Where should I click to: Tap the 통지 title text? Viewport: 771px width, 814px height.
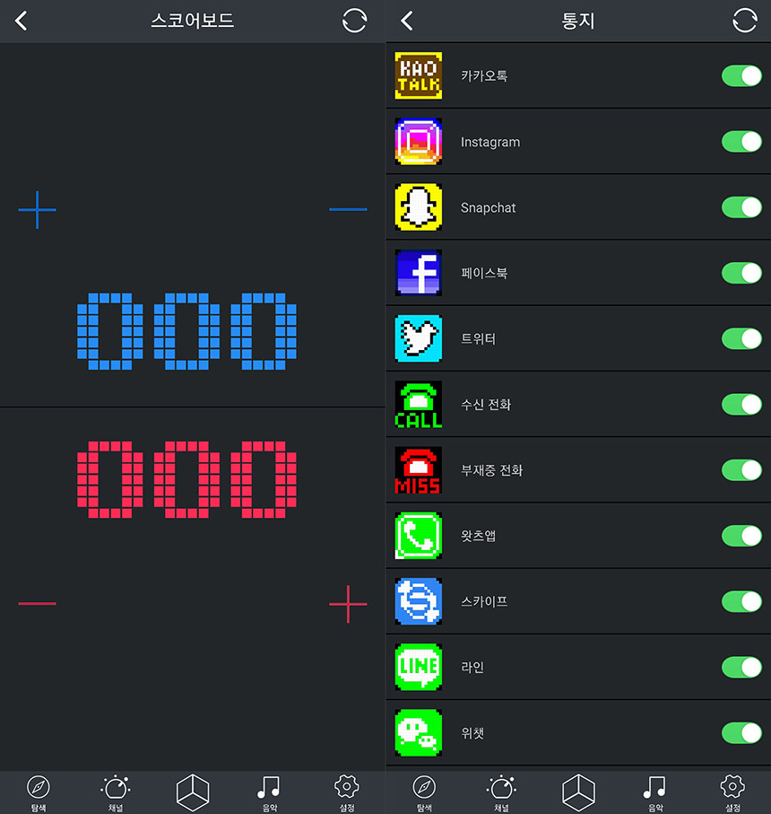(x=578, y=21)
